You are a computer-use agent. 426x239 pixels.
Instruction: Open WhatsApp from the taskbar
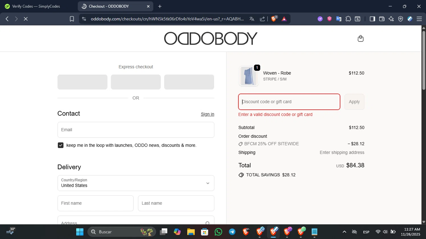click(x=218, y=232)
